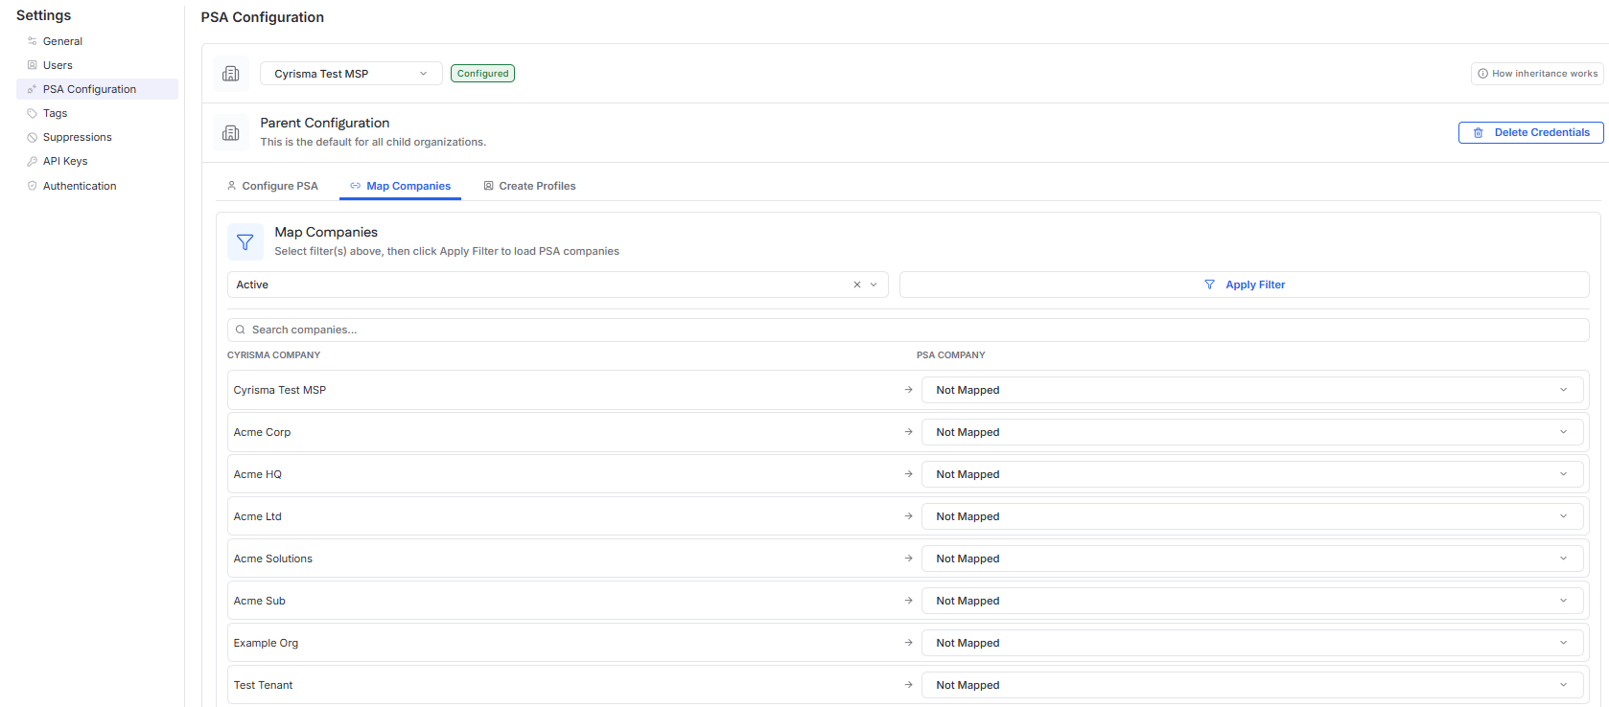
Task: Focus the Search companies field
Action: pyautogui.click(x=908, y=330)
